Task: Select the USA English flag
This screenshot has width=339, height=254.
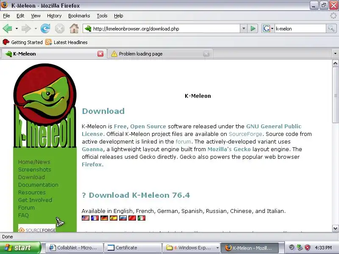Action: [x=86, y=218]
